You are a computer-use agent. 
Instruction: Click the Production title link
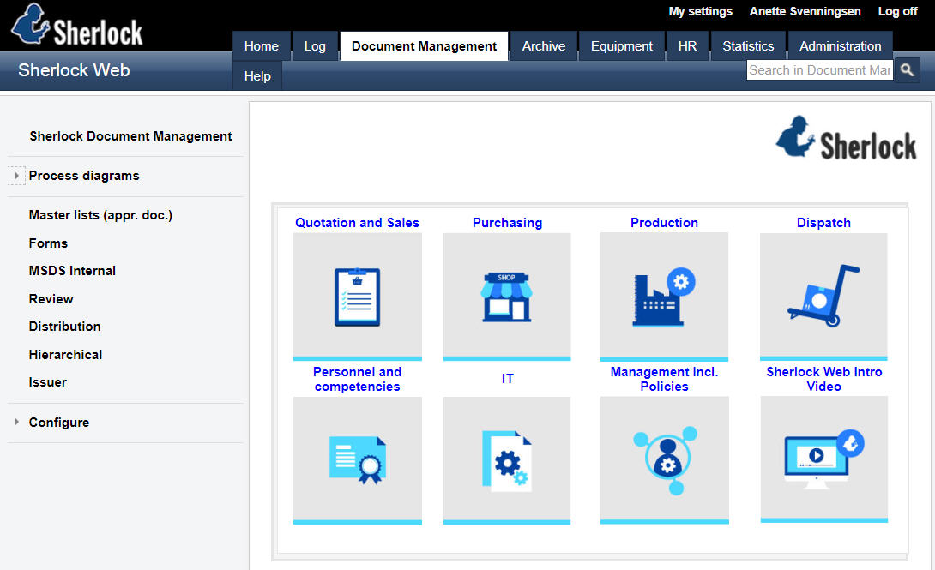pyautogui.click(x=664, y=223)
